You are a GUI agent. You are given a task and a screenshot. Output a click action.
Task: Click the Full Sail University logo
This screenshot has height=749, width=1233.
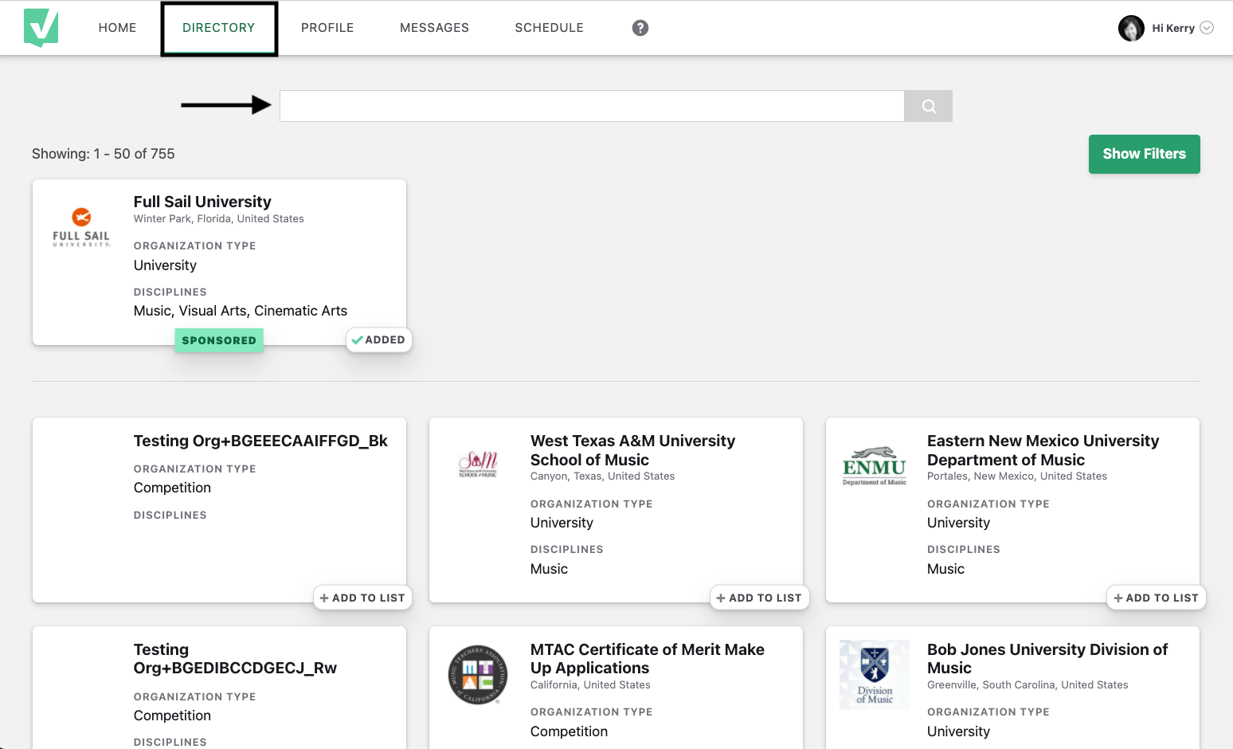81,227
